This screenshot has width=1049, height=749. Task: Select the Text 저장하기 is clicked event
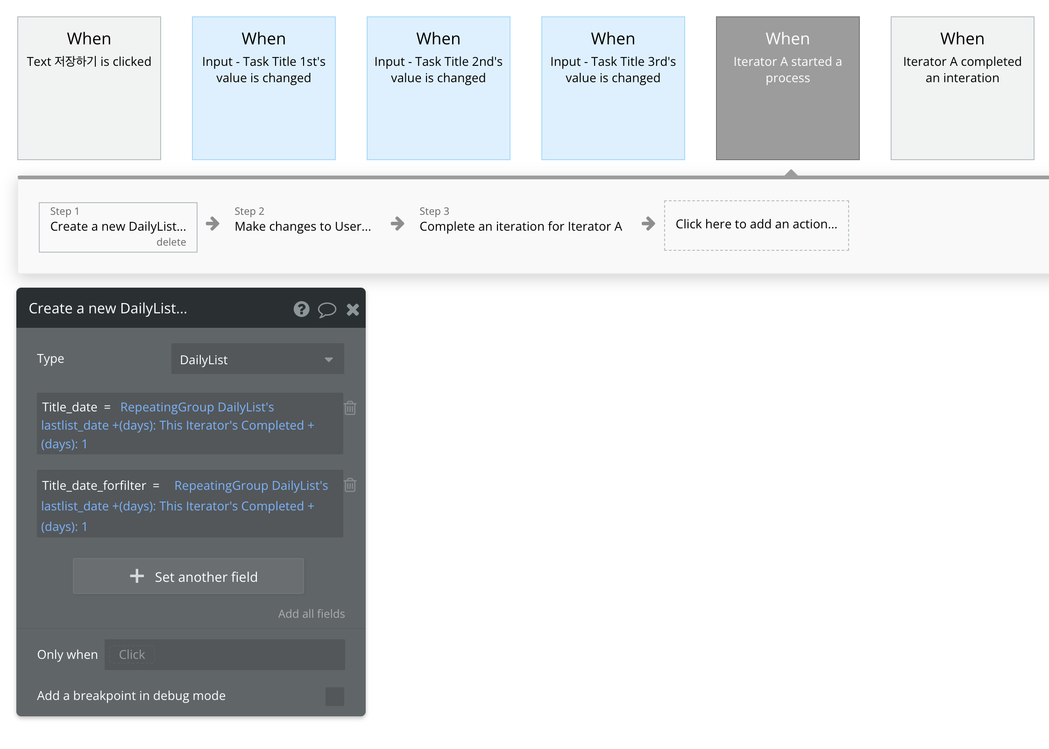click(89, 88)
